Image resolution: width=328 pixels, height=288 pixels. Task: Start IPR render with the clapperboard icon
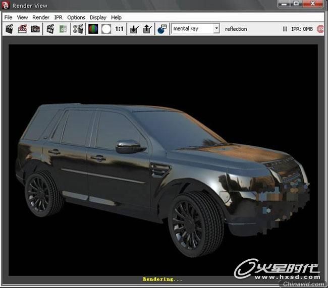50,29
